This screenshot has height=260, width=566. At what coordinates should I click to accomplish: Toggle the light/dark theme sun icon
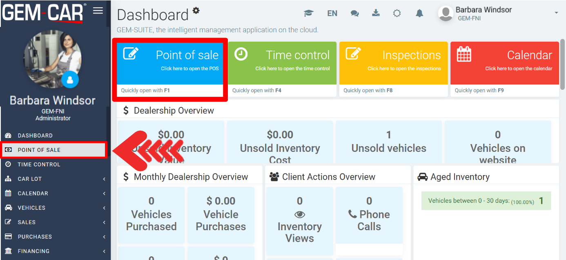397,13
